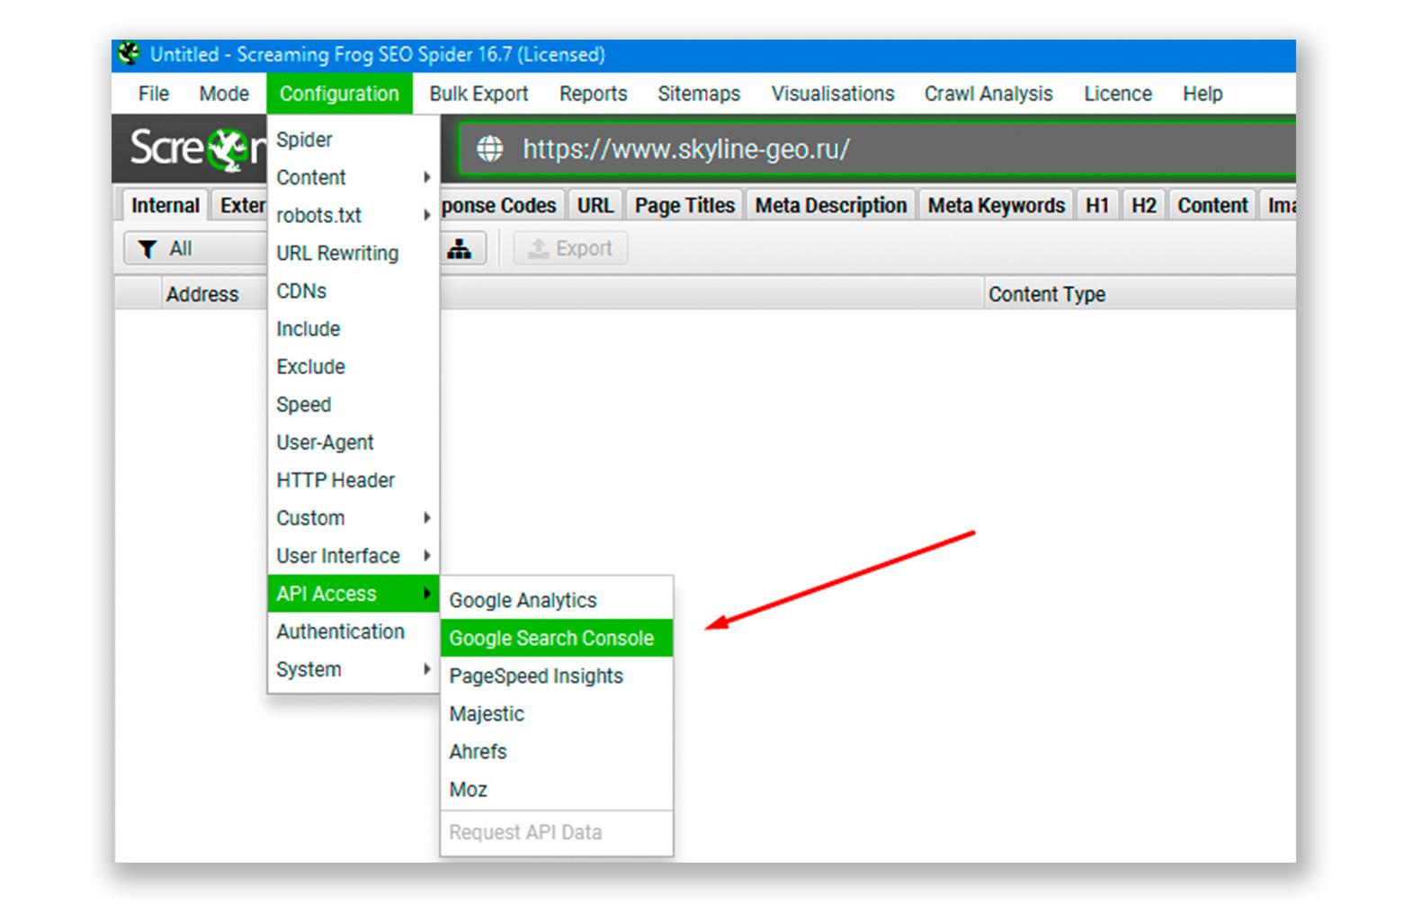Select Include configuration item
The image size is (1413, 904).
point(353,328)
